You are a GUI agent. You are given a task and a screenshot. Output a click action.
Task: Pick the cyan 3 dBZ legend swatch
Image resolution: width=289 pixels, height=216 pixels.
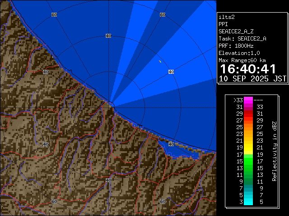(x=248, y=202)
